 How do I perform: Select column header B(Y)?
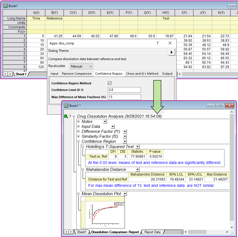coord(54,13)
